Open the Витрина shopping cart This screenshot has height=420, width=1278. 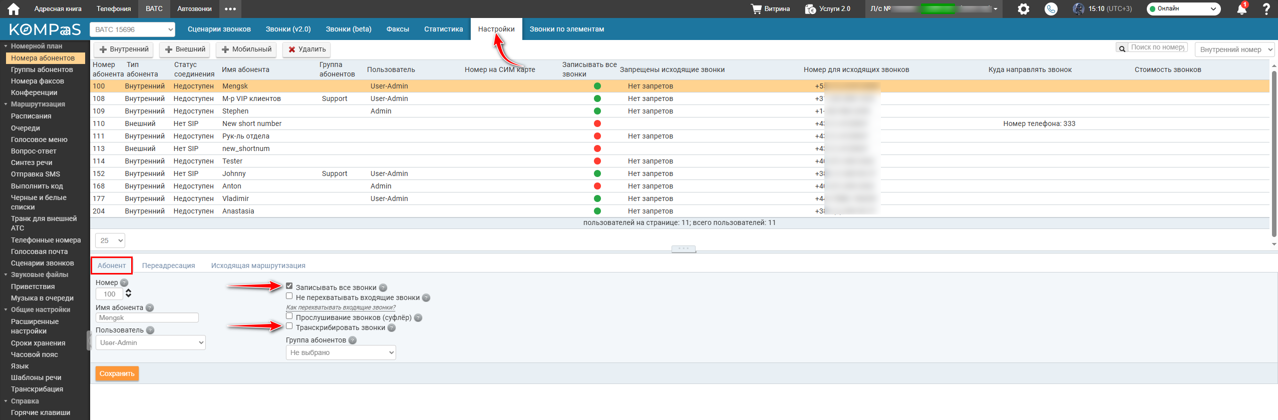click(x=770, y=9)
